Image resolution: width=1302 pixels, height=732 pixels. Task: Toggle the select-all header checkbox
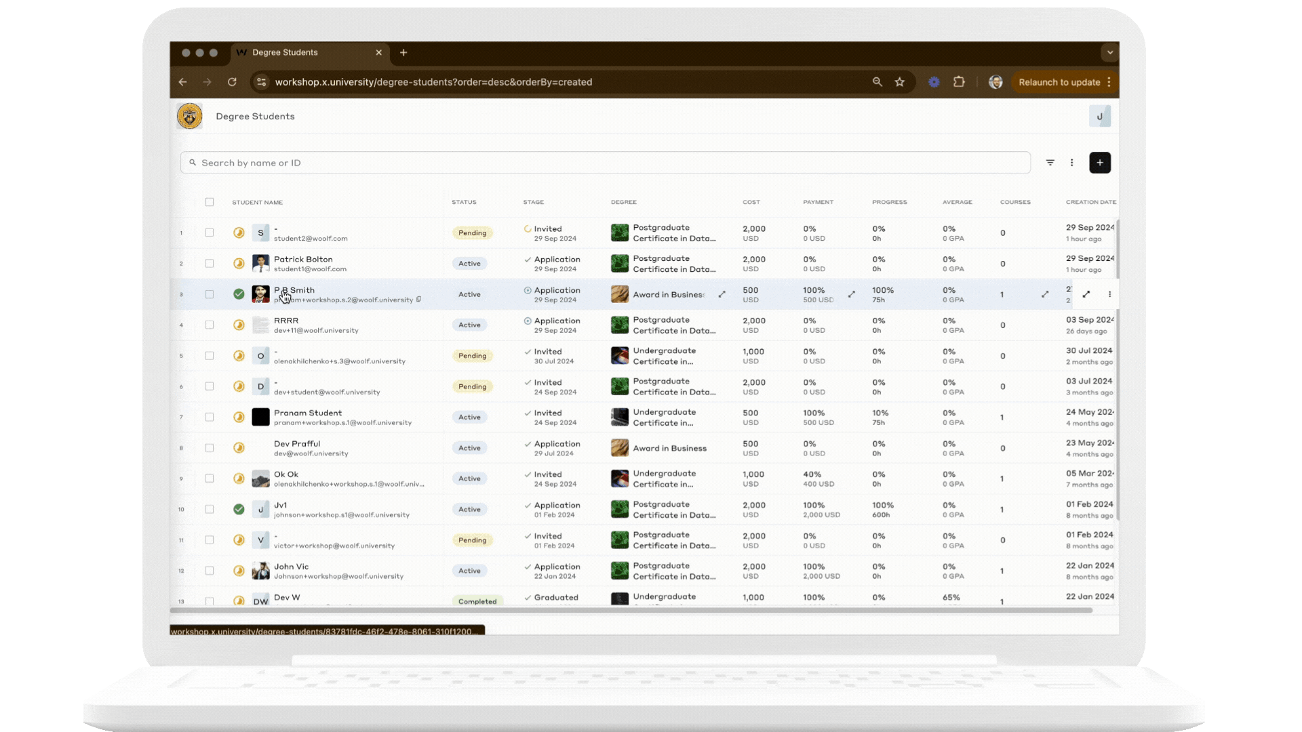pos(209,202)
